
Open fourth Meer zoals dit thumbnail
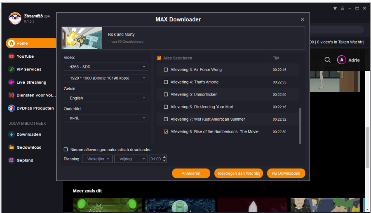click(x=325, y=205)
